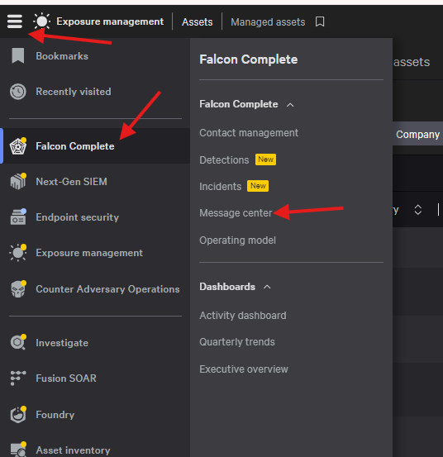This screenshot has height=457, width=443.
Task: Bookmark the Managed assets page
Action: coord(320,21)
